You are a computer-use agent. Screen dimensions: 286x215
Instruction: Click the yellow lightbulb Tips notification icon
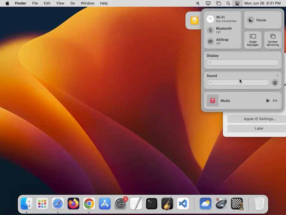[194, 20]
